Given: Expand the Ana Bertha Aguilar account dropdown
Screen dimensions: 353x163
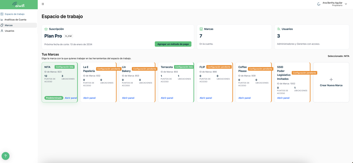Looking at the screenshot, I should point(346,4).
